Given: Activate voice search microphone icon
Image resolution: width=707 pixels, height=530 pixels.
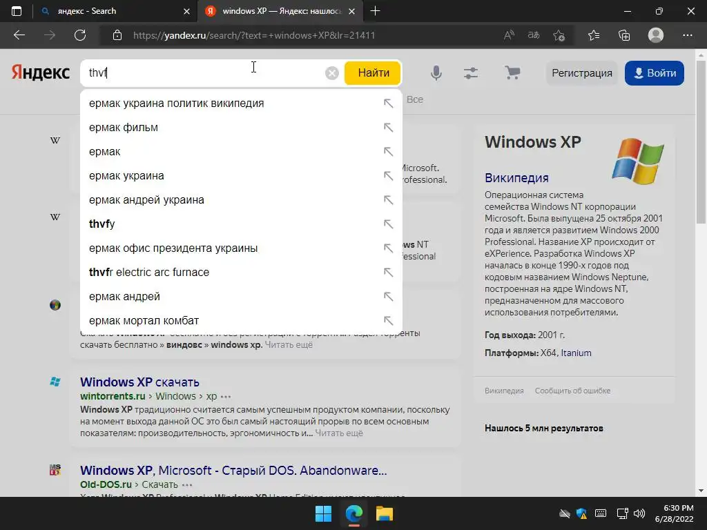Looking at the screenshot, I should pyautogui.click(x=436, y=73).
